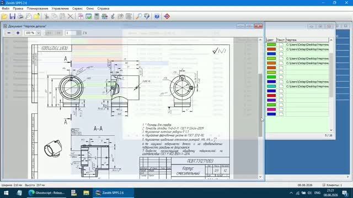Click the Цвет column header

coord(271,40)
